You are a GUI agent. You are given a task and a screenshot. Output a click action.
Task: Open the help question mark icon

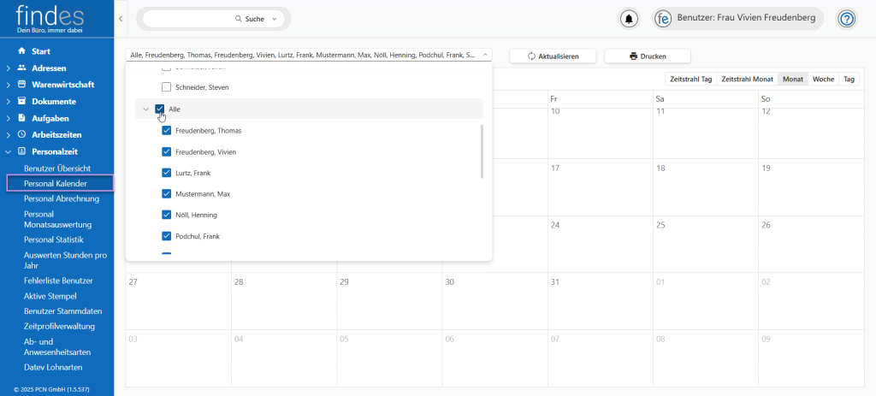(846, 19)
